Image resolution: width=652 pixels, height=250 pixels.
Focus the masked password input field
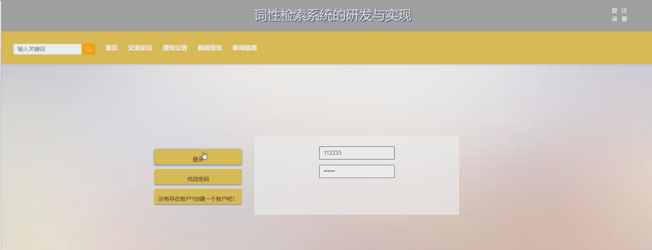point(356,172)
